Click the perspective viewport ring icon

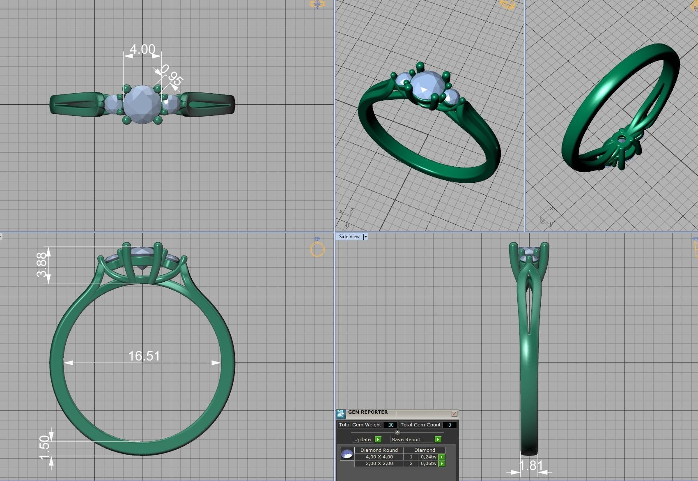click(x=508, y=5)
